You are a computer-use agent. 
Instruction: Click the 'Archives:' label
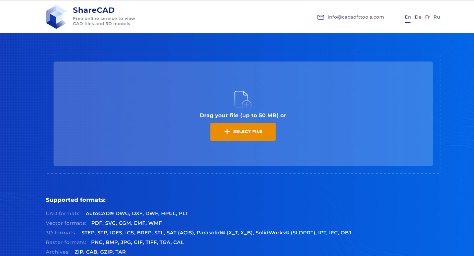[58, 252]
